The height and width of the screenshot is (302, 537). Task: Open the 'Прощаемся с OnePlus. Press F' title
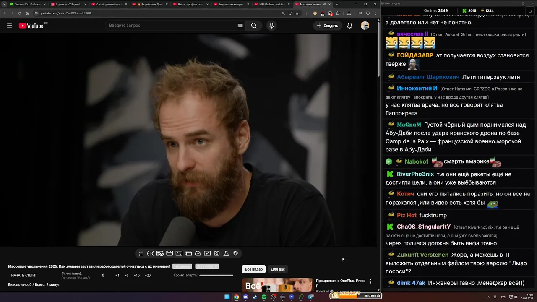(x=340, y=283)
